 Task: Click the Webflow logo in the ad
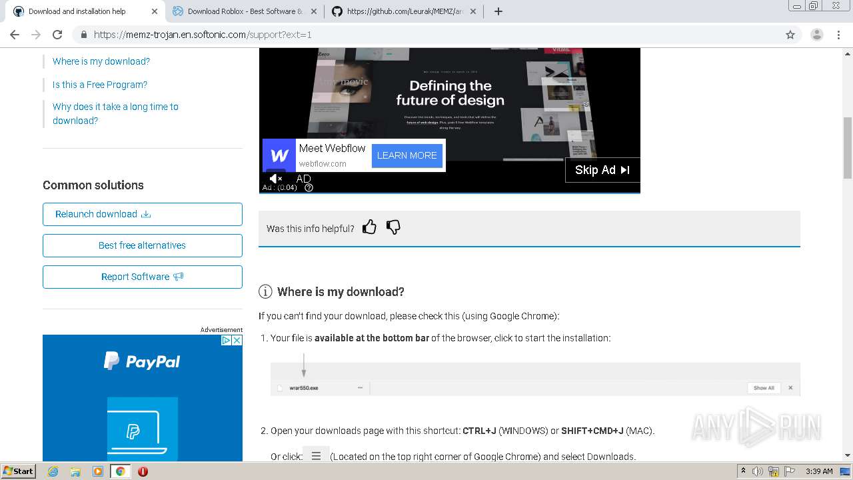[279, 156]
